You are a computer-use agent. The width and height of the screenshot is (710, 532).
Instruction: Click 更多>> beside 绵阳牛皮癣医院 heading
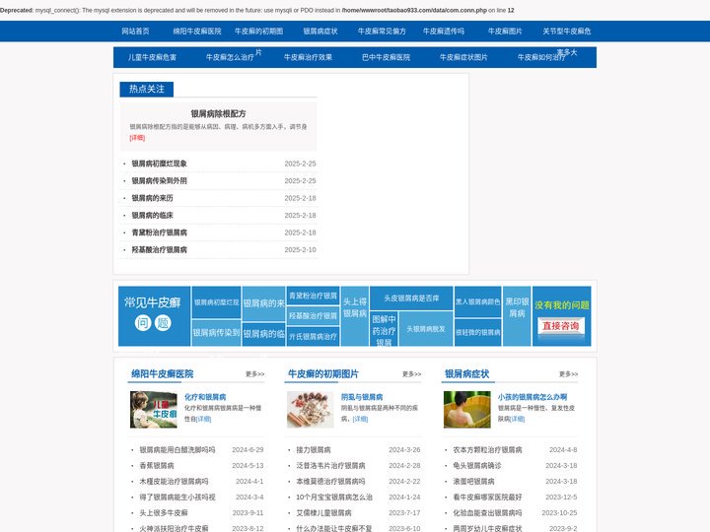click(255, 374)
